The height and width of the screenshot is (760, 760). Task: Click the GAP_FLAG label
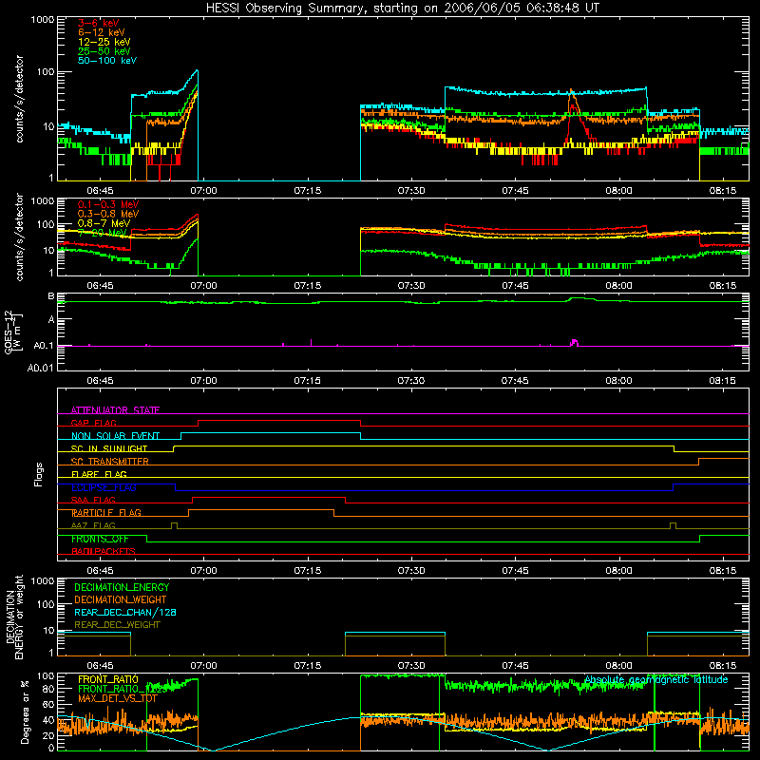pos(93,423)
